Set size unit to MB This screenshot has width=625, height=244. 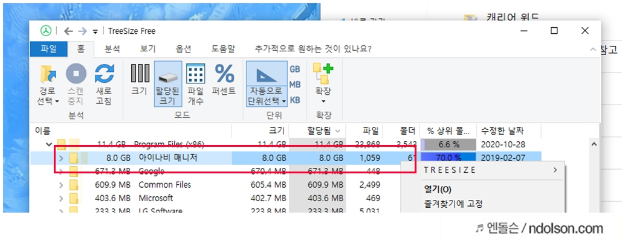(x=295, y=85)
